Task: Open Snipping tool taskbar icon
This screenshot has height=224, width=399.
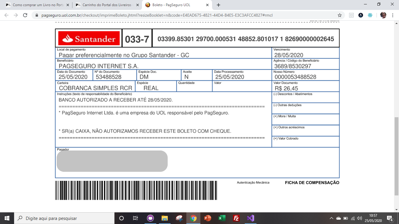Action: click(179, 218)
